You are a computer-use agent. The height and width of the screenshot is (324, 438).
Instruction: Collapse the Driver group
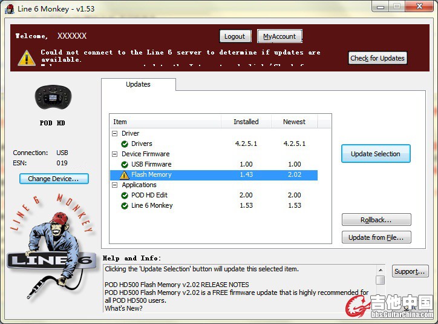tap(114, 134)
